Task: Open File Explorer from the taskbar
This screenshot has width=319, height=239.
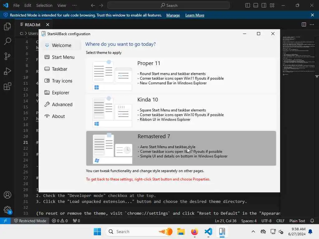Action: tap(181, 232)
